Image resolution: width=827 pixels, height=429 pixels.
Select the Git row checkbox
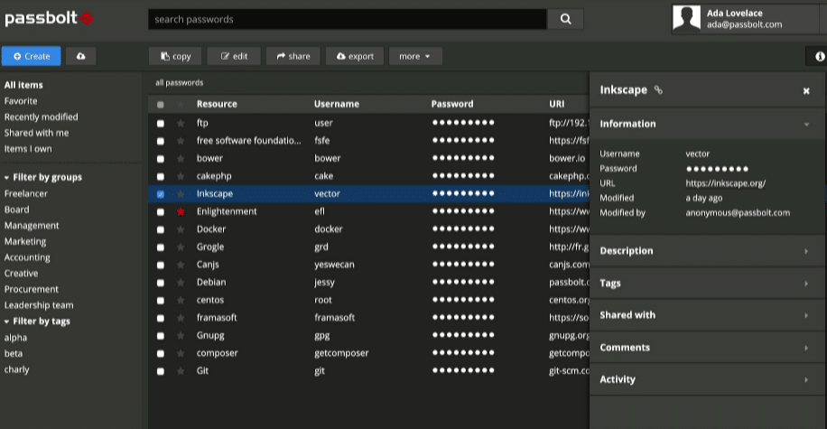[161, 371]
